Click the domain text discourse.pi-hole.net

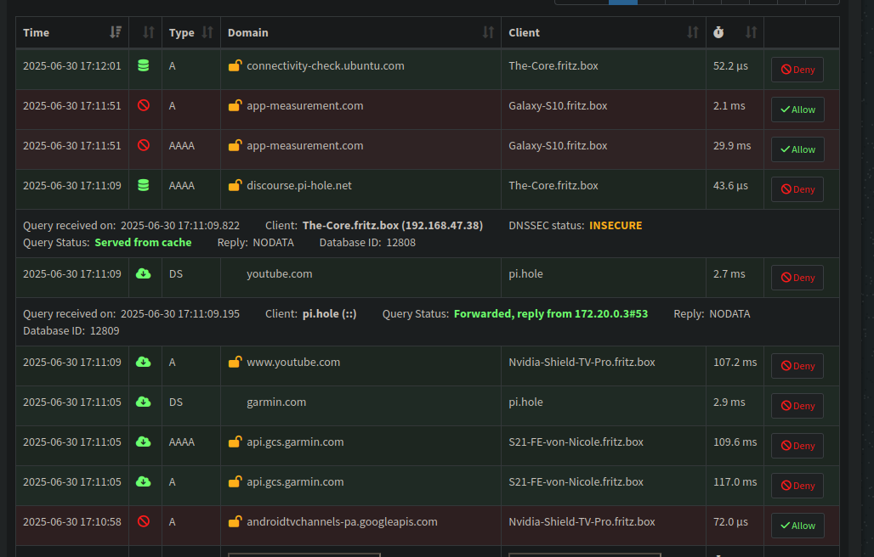pos(299,186)
